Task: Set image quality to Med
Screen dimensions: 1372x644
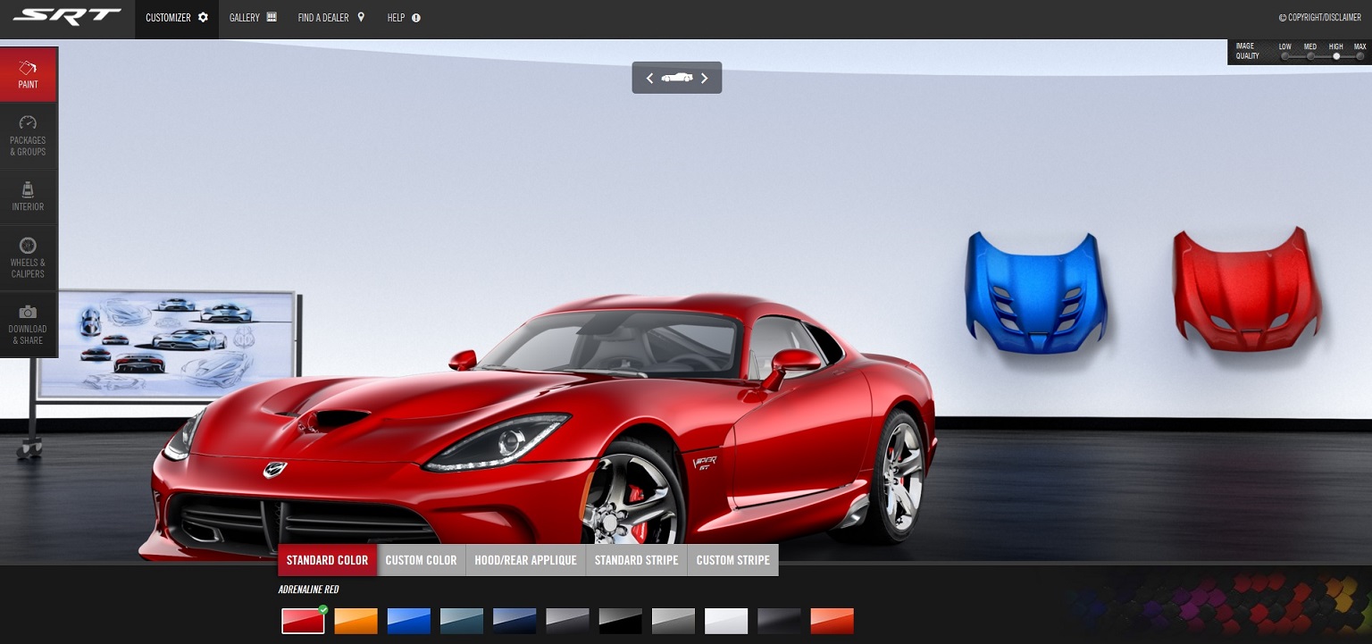Action: [x=1310, y=56]
